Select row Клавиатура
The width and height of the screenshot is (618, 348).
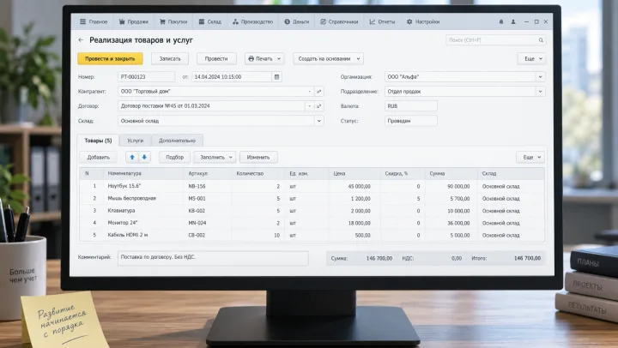pos(312,211)
